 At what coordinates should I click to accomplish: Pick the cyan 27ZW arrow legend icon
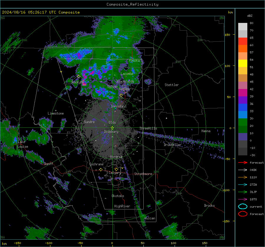click(x=243, y=185)
